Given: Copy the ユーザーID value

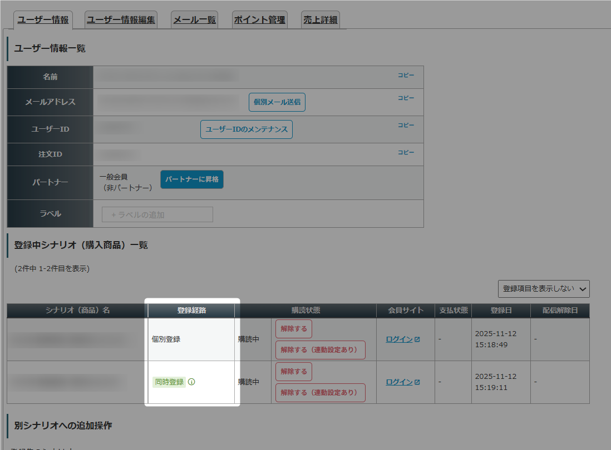Looking at the screenshot, I should coord(406,125).
